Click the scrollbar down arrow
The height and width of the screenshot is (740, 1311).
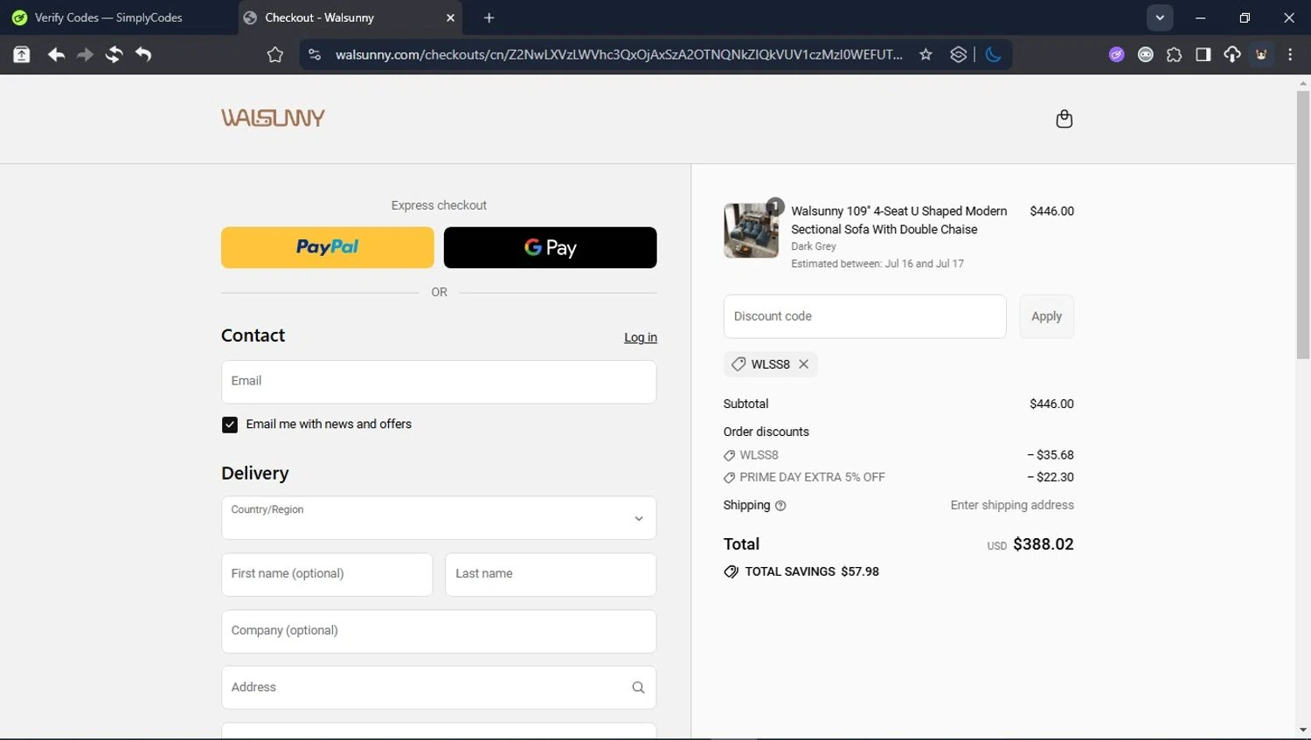click(x=1303, y=730)
